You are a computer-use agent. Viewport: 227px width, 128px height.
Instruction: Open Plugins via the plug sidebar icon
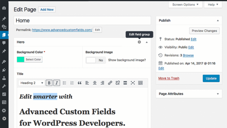coord(4,70)
